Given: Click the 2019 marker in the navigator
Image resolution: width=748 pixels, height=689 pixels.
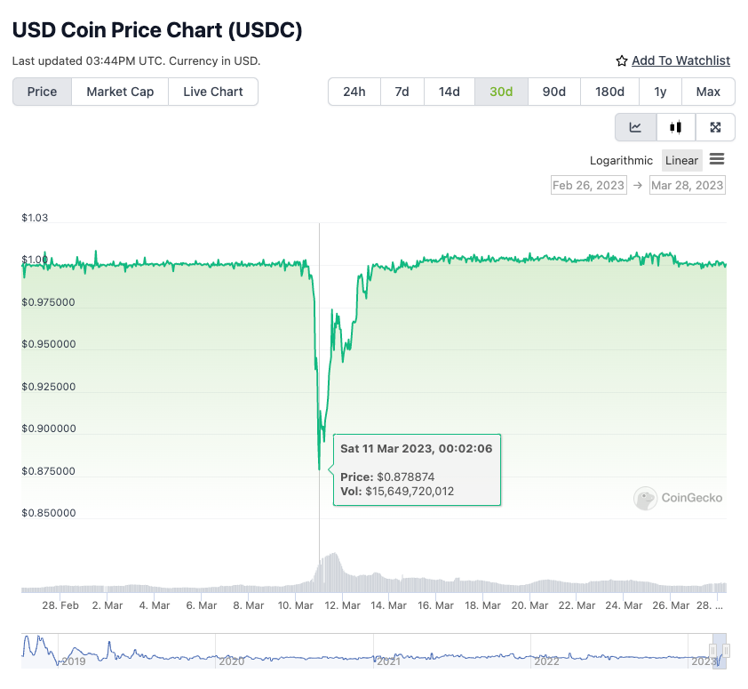Looking at the screenshot, I should coord(74,661).
